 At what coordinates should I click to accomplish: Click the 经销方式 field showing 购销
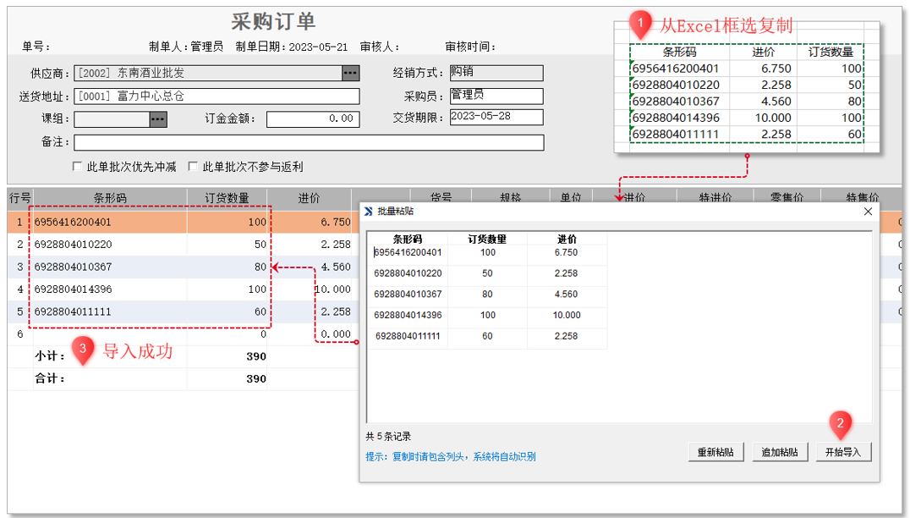pos(496,73)
